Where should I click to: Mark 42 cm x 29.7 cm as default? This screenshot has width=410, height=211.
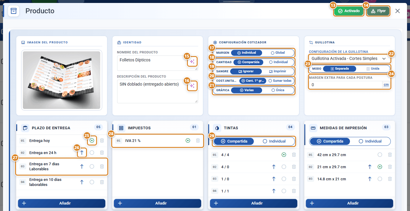[380, 155]
